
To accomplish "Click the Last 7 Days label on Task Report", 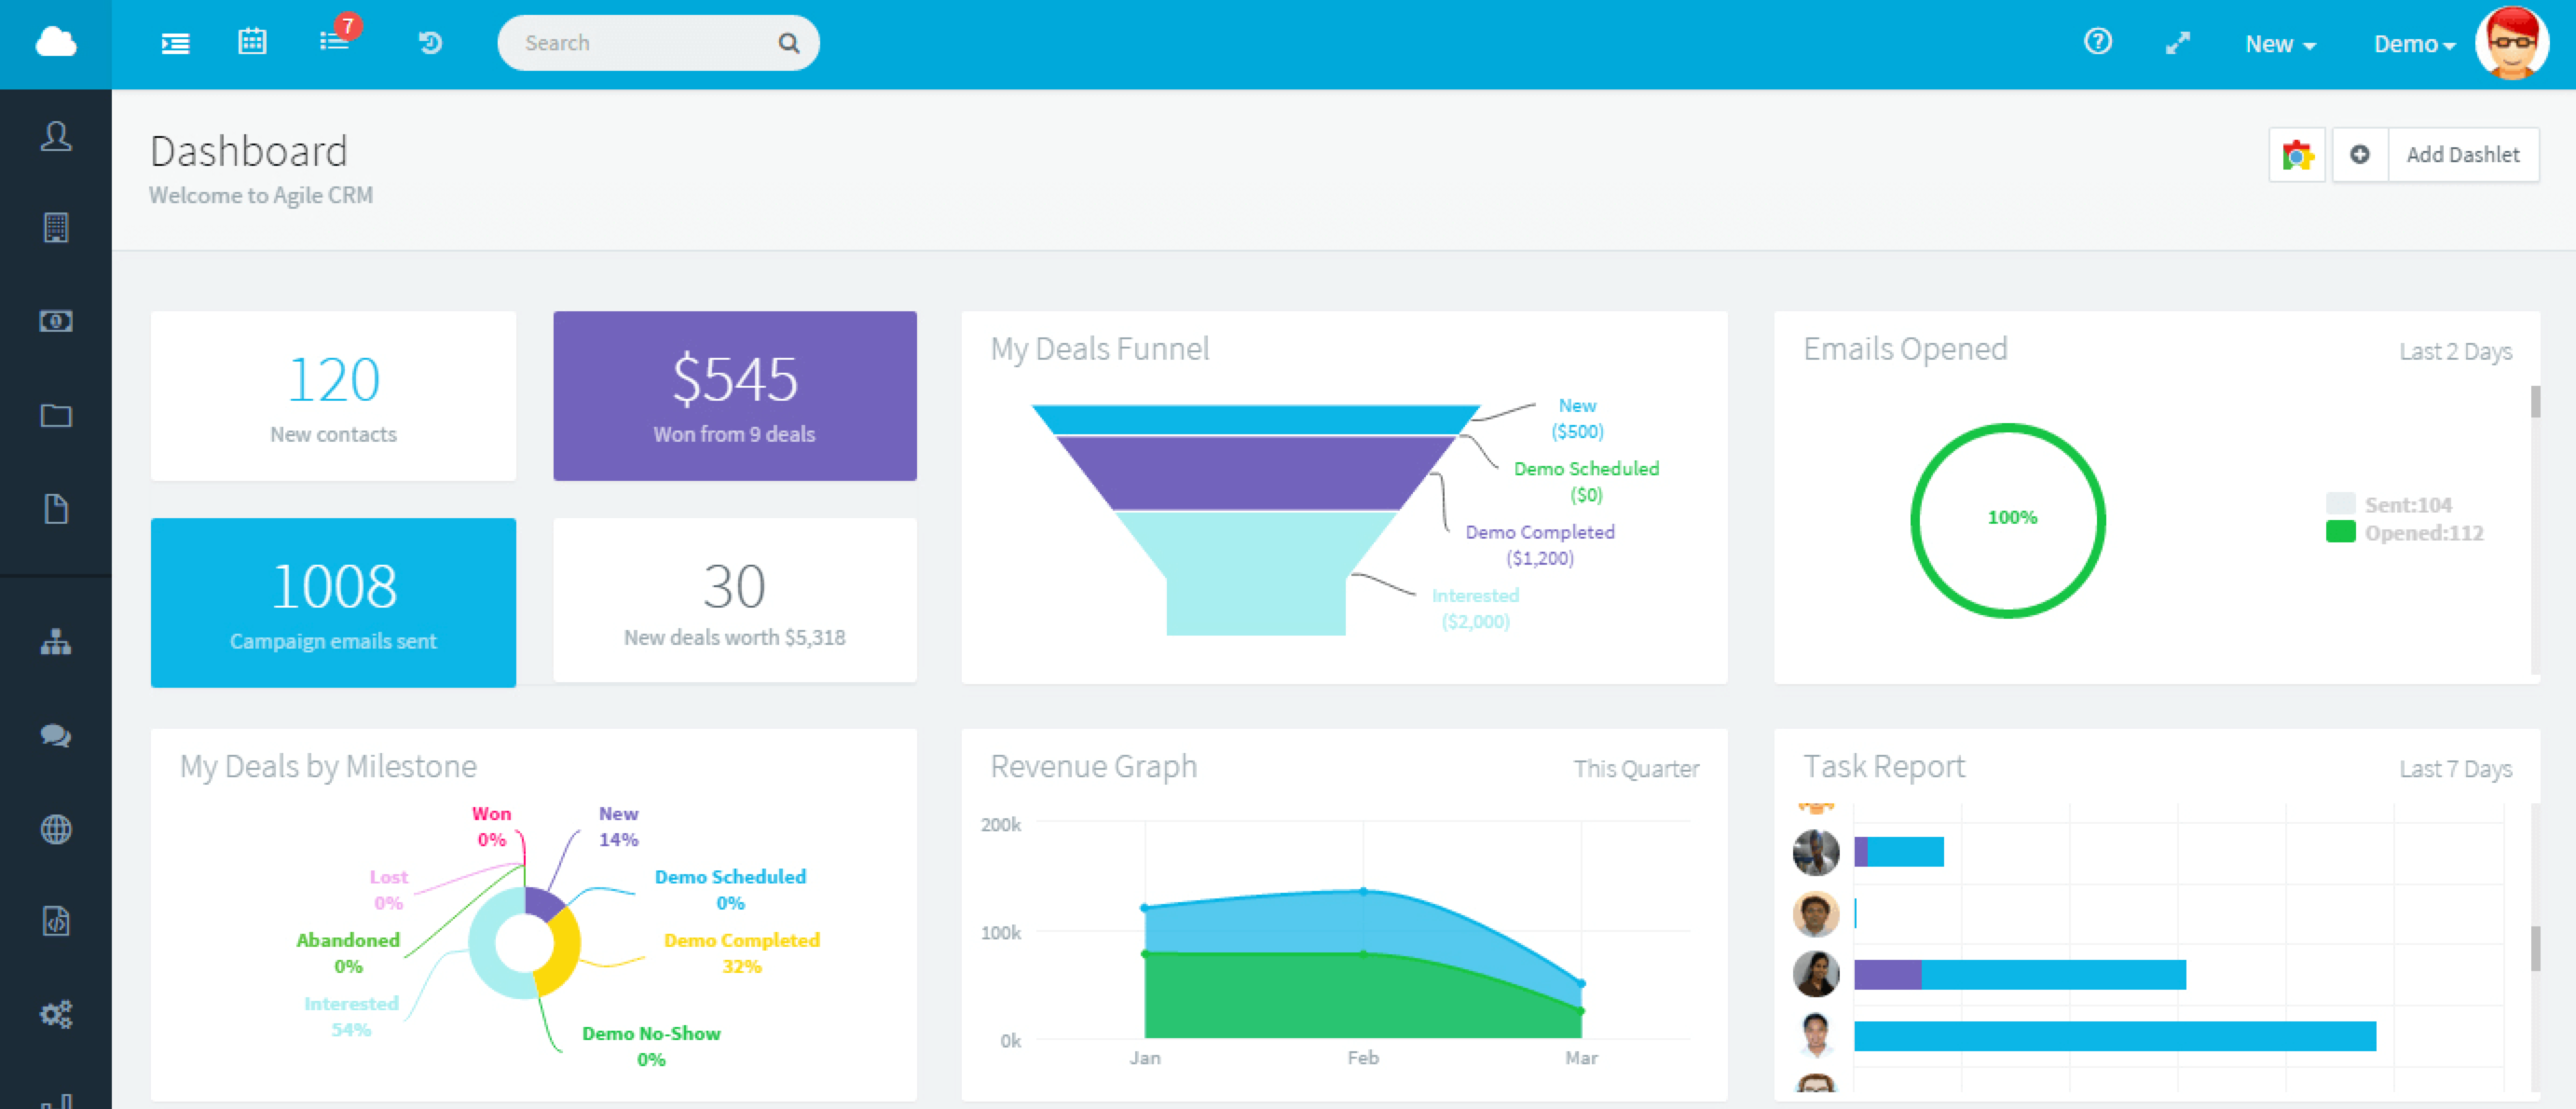I will [x=2455, y=768].
